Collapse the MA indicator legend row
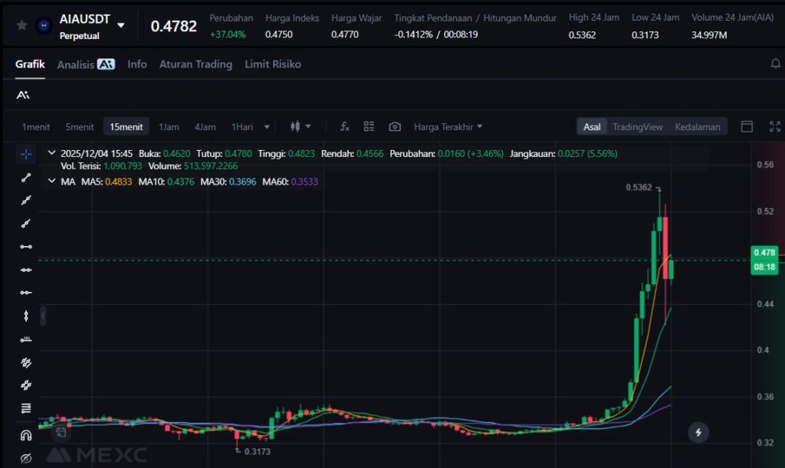 tap(51, 182)
